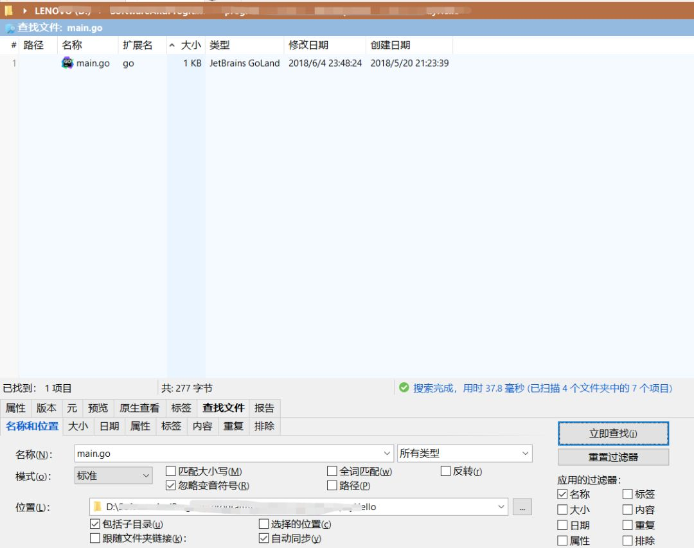Open the 元 panel tab
This screenshot has height=548, width=694.
coord(72,408)
